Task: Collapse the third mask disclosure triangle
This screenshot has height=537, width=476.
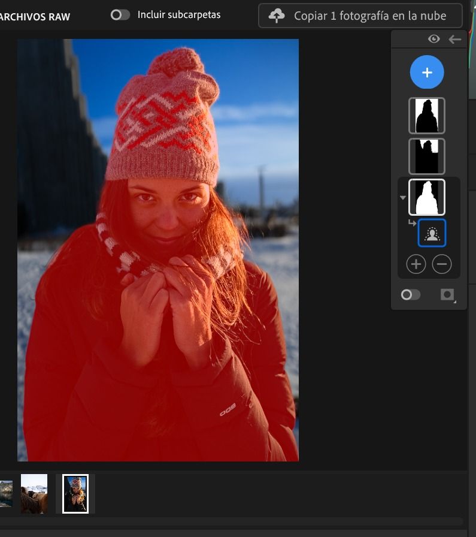Action: coord(403,198)
